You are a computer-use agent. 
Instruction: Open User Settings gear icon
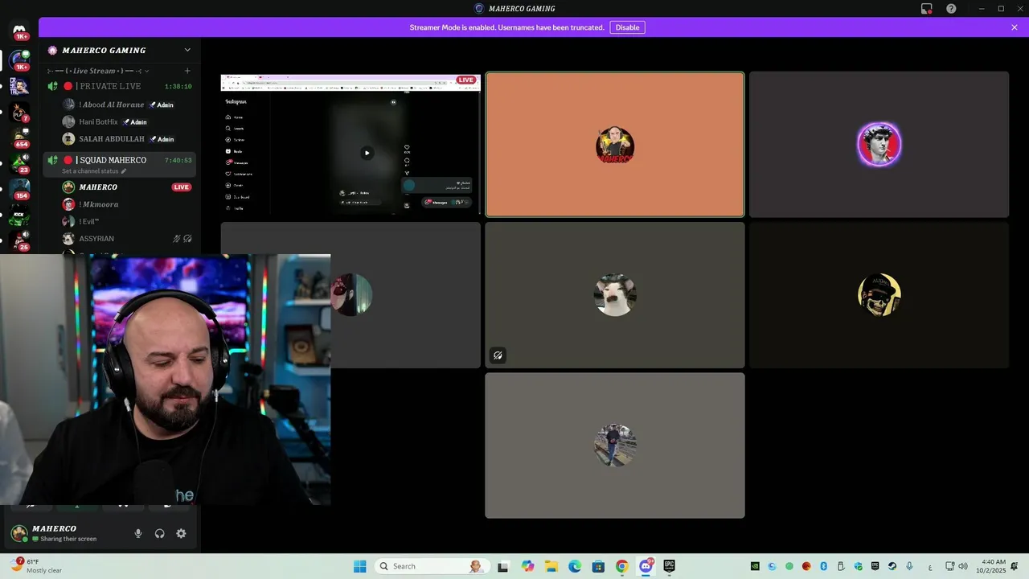point(181,533)
